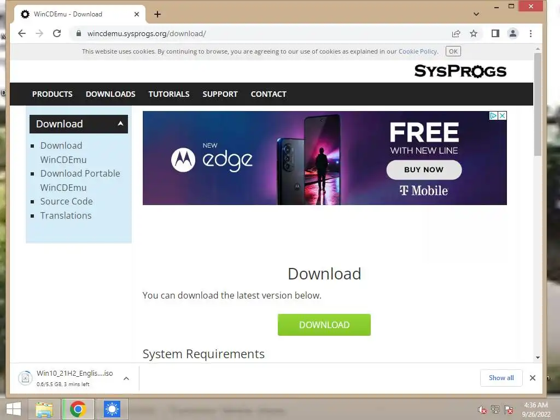Reload the WinCDEmu download page

[x=57, y=33]
